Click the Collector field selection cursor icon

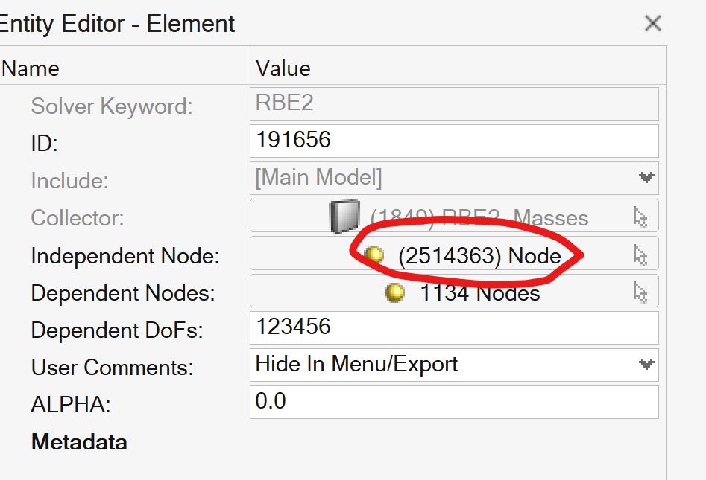point(640,217)
